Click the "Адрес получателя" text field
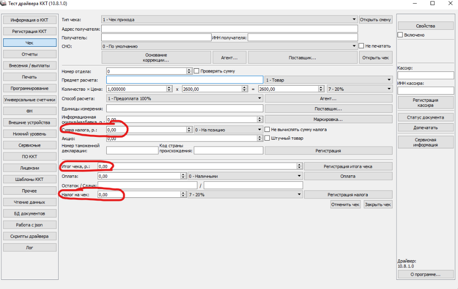 [x=229, y=29]
